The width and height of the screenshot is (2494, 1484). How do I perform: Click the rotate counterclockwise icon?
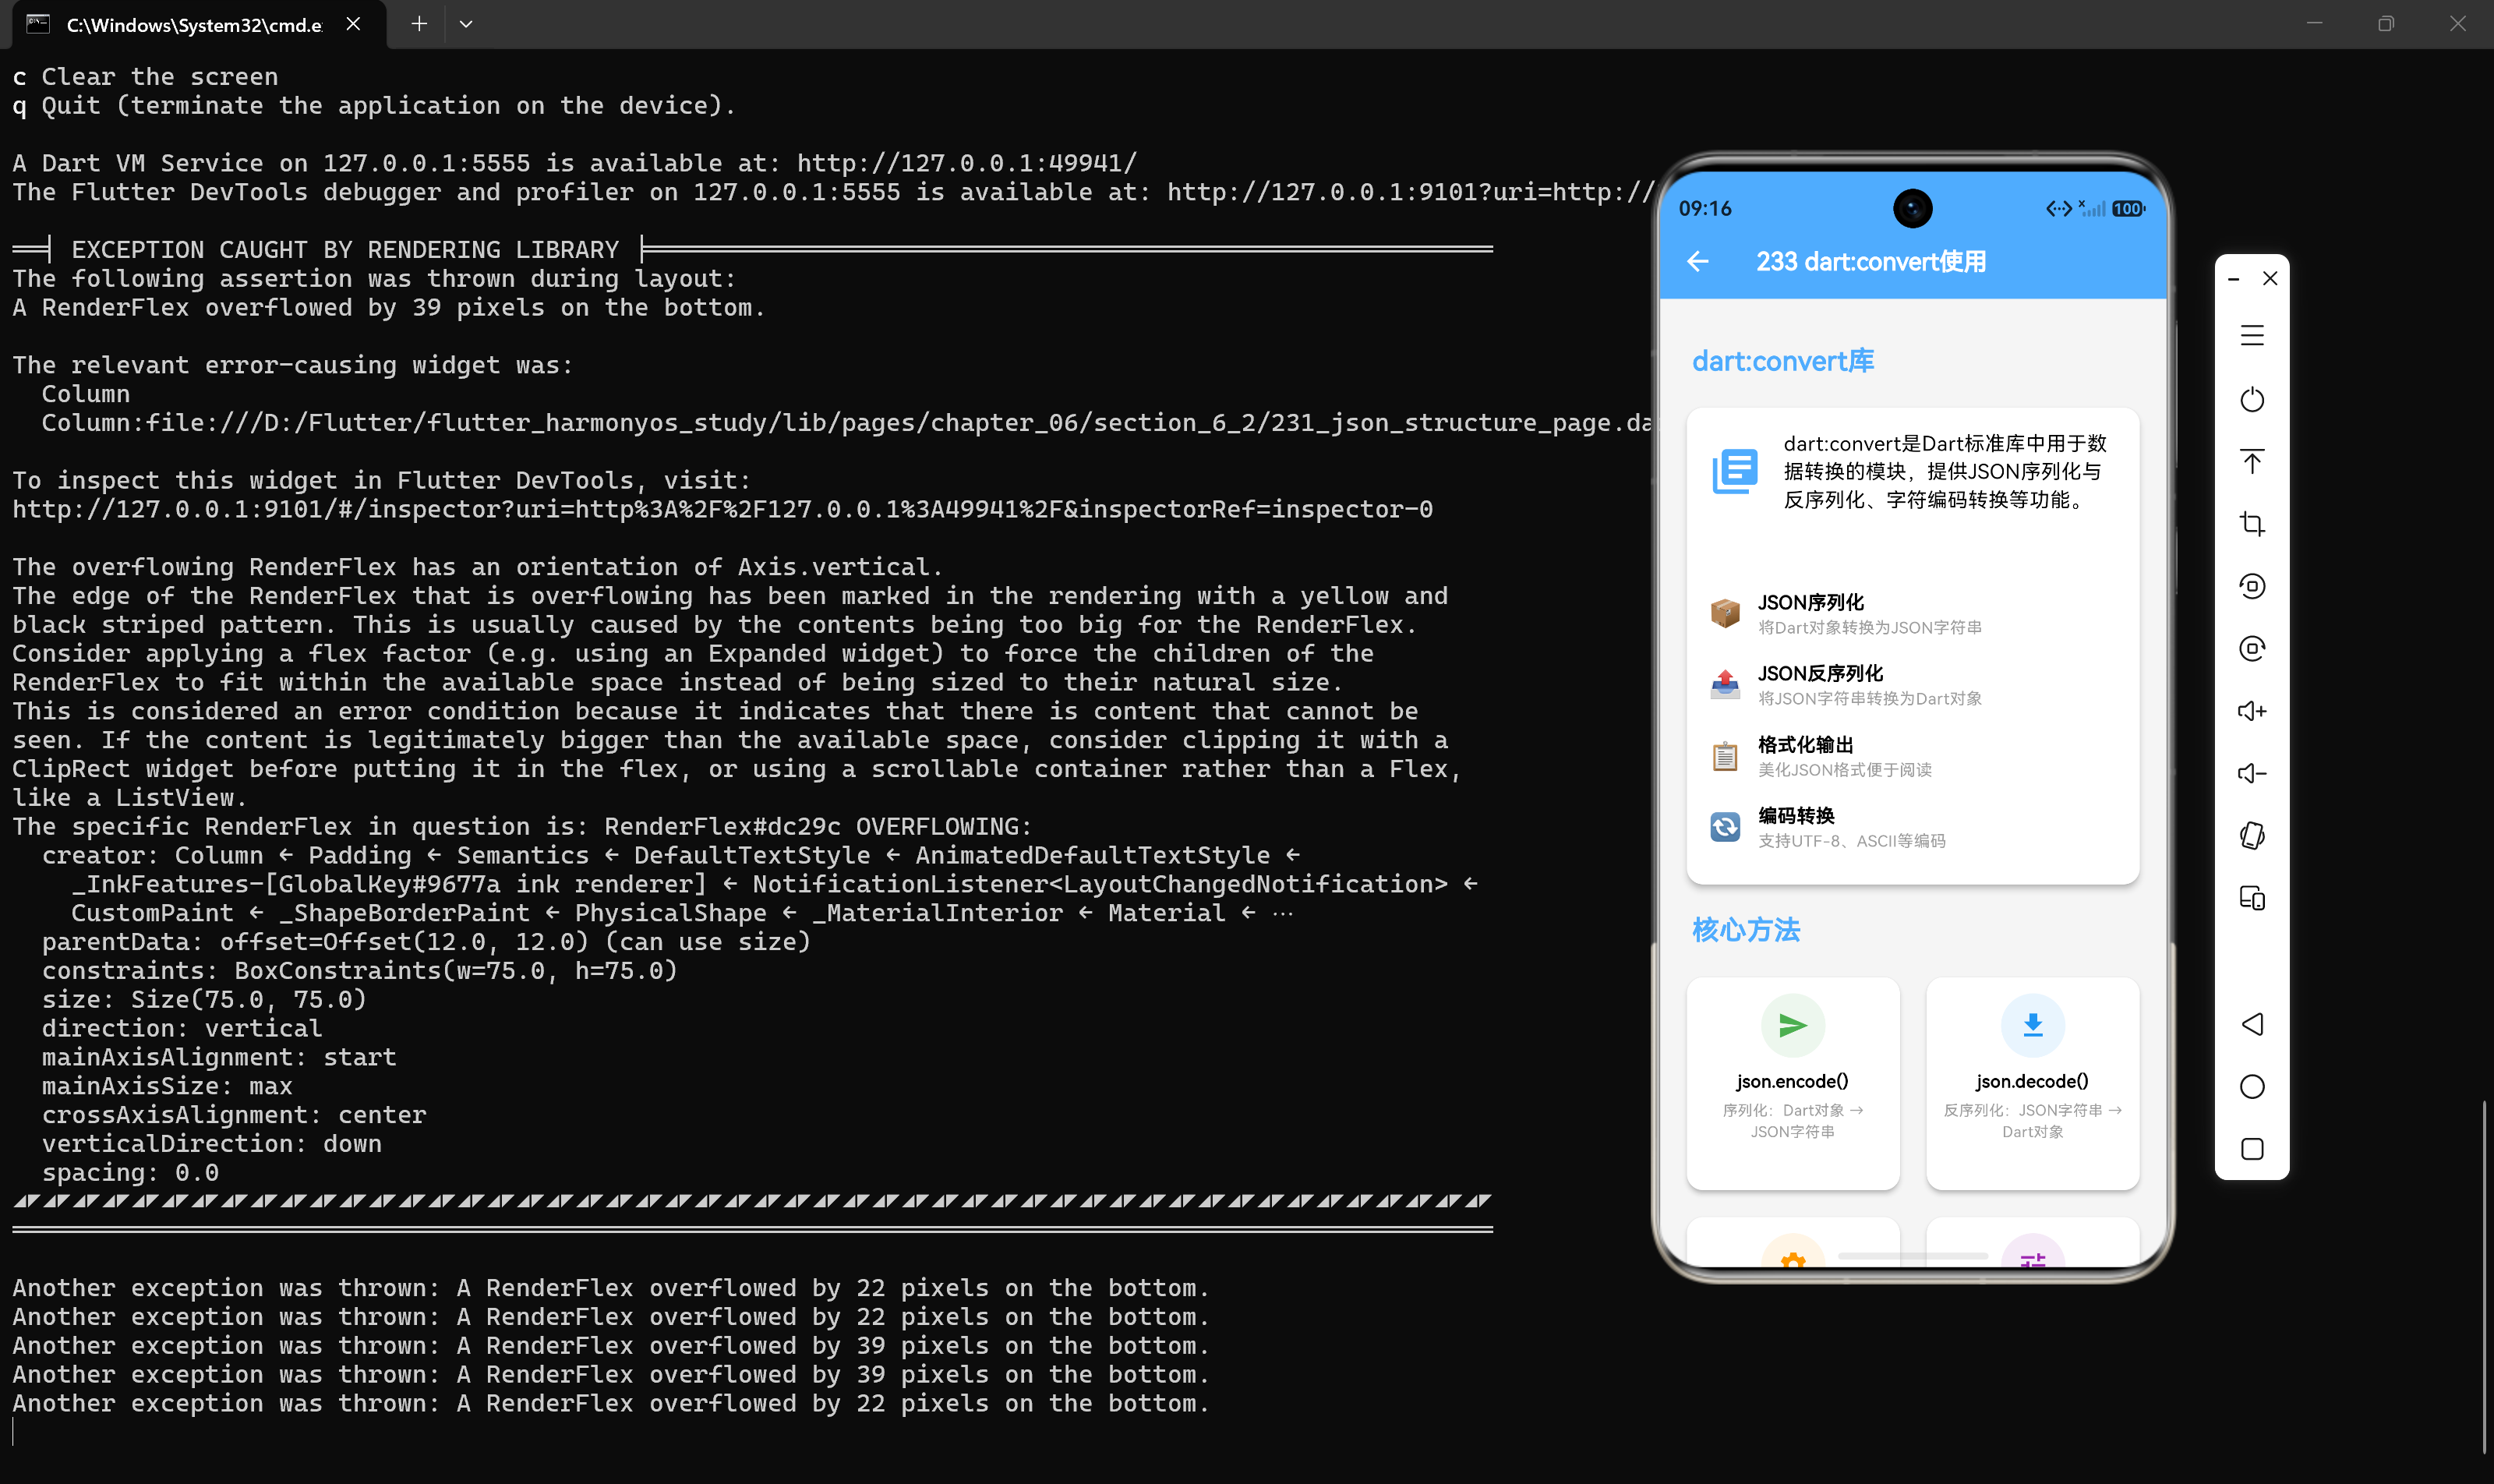(2252, 586)
